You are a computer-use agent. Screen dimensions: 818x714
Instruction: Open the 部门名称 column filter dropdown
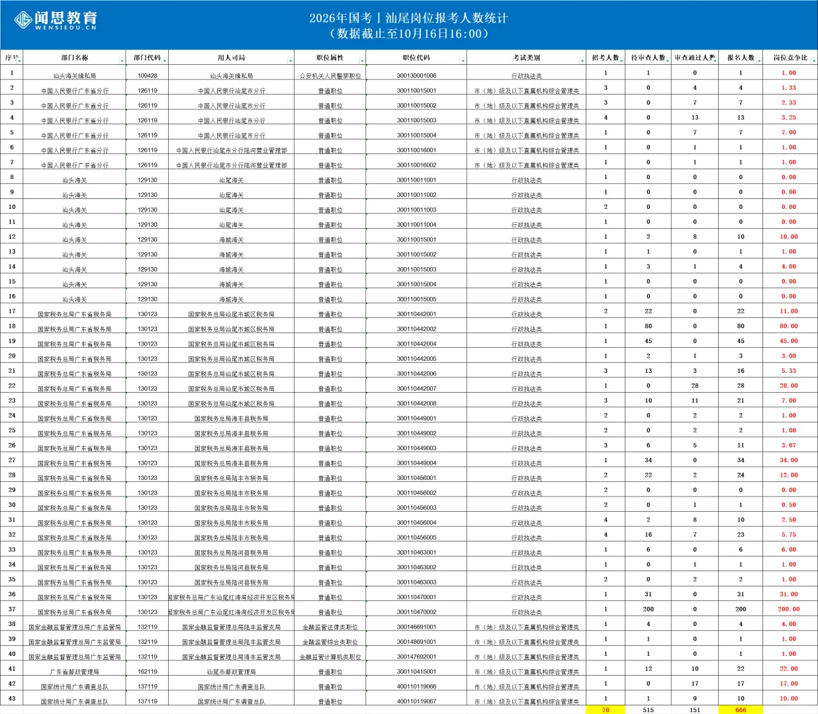122,61
